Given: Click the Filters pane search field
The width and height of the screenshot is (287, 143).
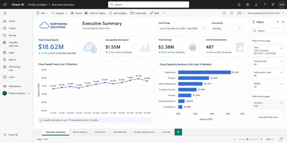Looking at the screenshot, I should pos(268,31).
